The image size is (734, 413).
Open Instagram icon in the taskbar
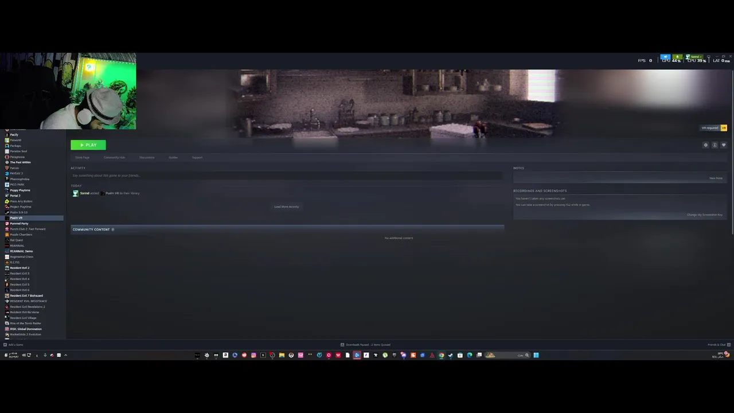[253, 355]
